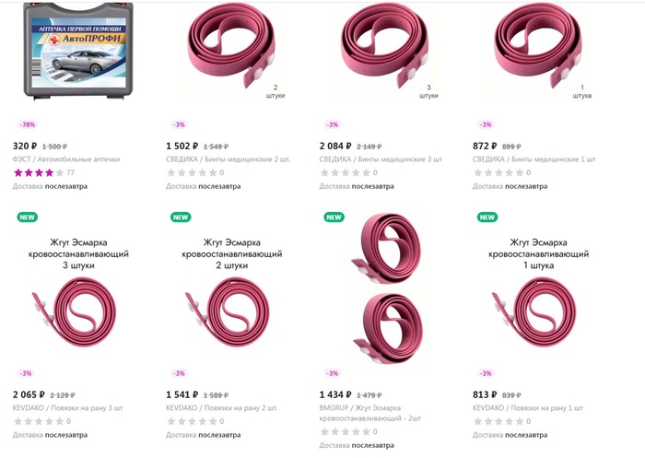
Task: Open the 2 штуки pink tourniquet image
Action: 231,51
